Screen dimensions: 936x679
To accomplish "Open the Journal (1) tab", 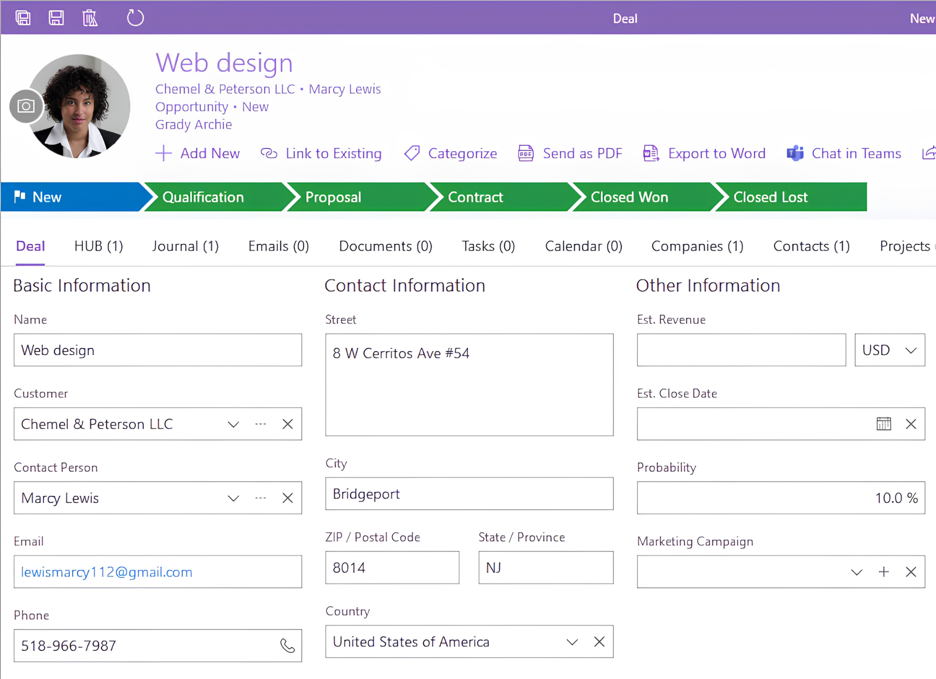I will pyautogui.click(x=186, y=246).
